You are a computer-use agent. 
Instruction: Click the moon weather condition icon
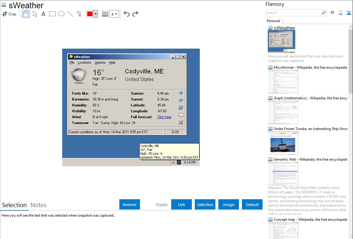click(x=79, y=76)
